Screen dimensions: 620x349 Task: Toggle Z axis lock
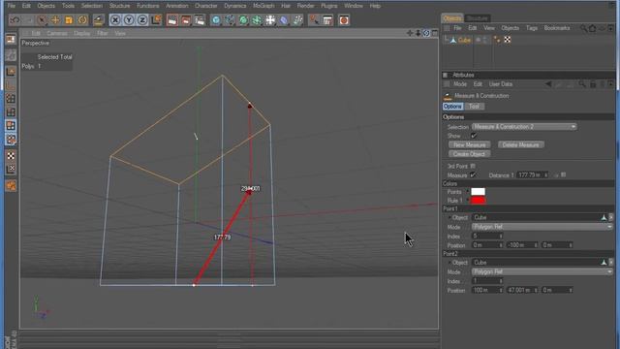tap(142, 19)
